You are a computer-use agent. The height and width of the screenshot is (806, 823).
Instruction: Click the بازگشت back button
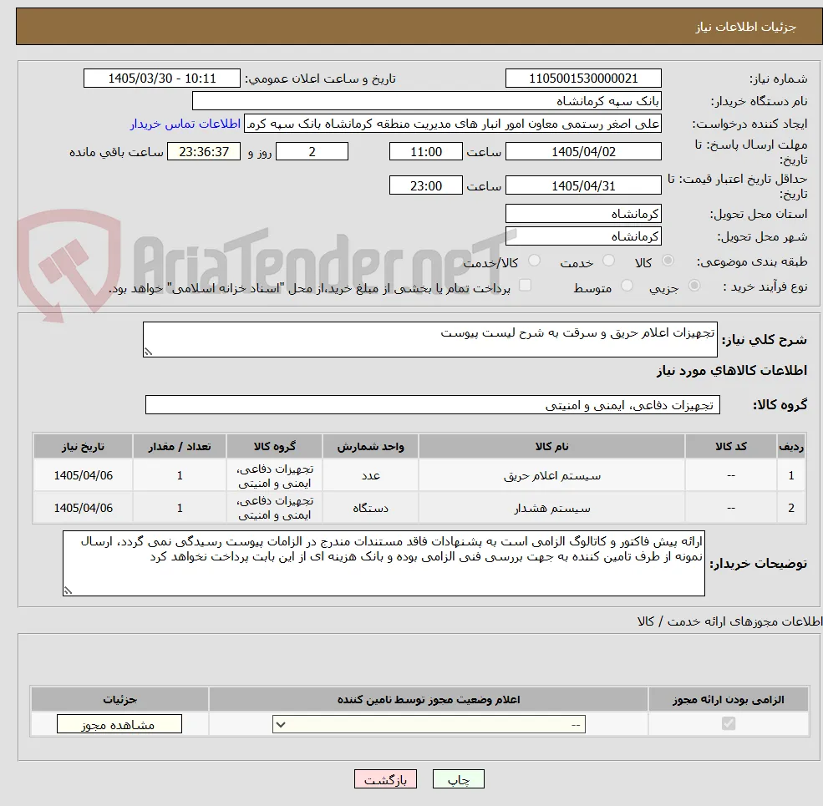(x=385, y=779)
